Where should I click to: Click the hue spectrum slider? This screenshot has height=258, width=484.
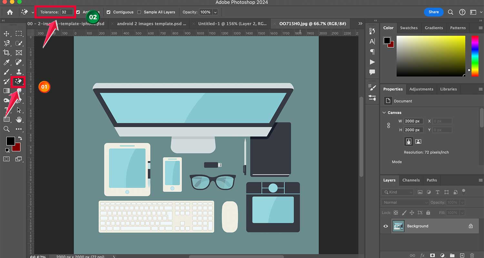(475, 56)
